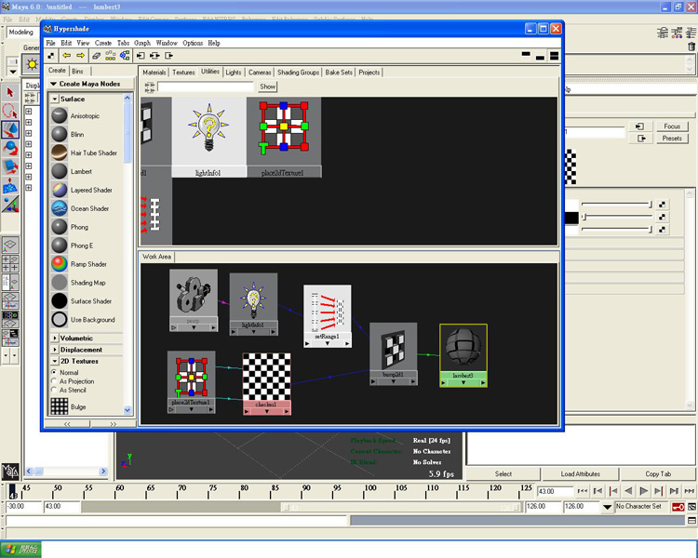Show input connections in Hypershade
The height and width of the screenshot is (558, 698).
click(x=141, y=56)
